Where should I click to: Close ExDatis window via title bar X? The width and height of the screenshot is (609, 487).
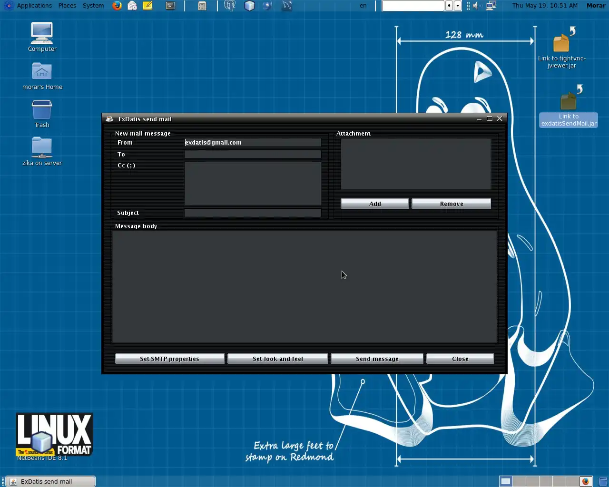[x=500, y=119]
